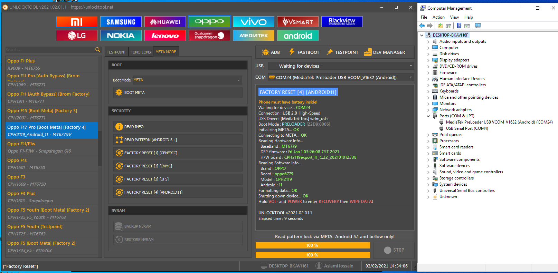Click Forward arrow in Computer Management toolbar

430,26
